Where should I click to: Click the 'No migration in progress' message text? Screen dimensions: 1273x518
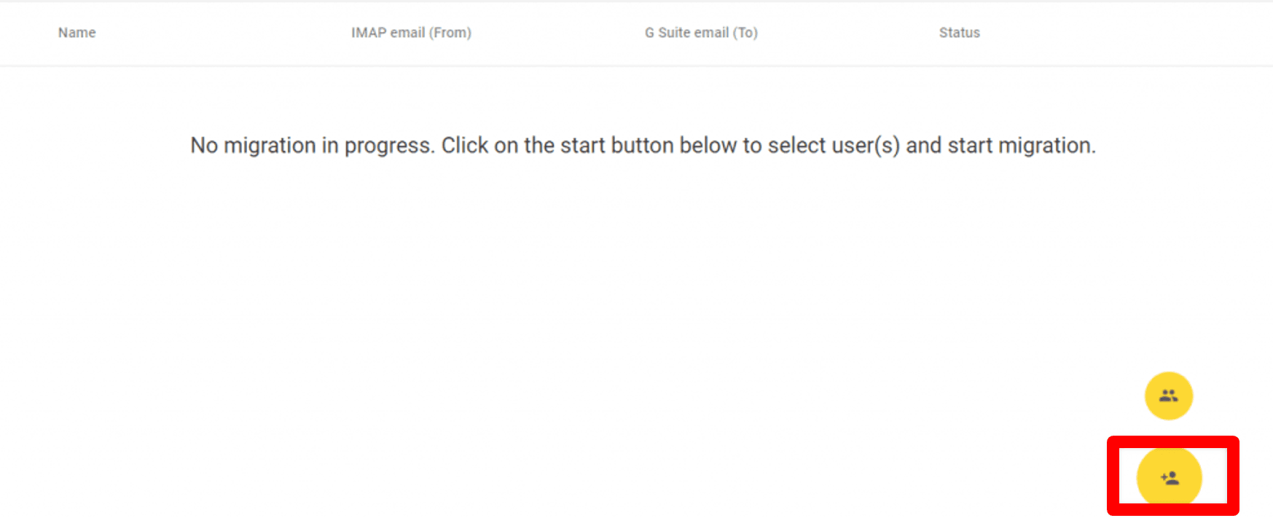641,145
